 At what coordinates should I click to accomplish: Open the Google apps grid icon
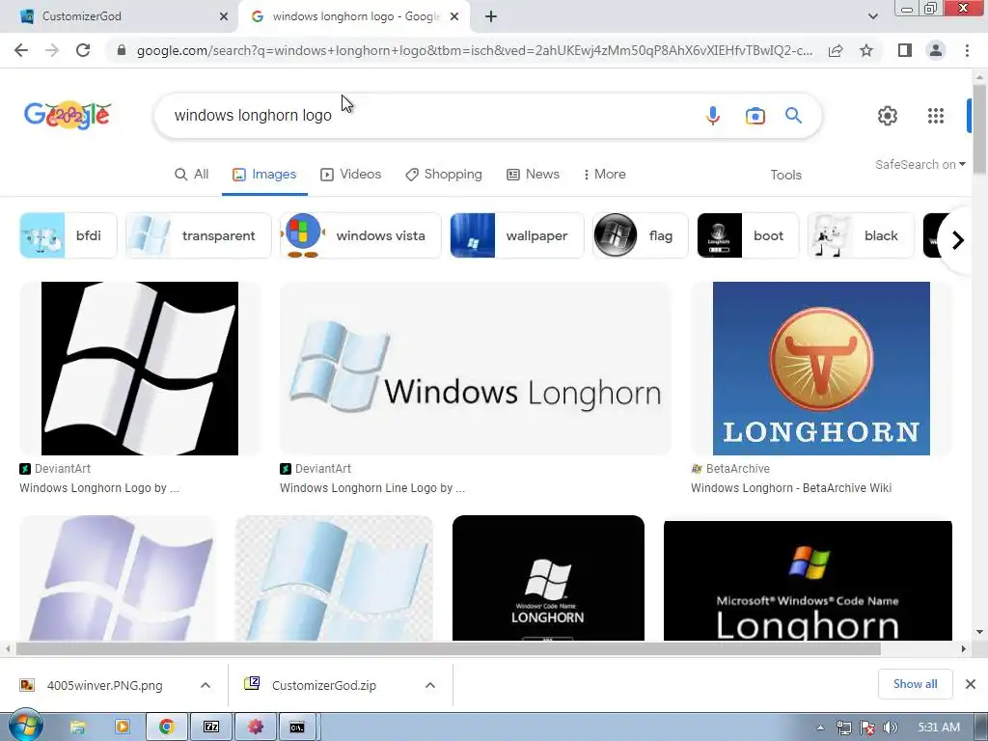pos(936,116)
